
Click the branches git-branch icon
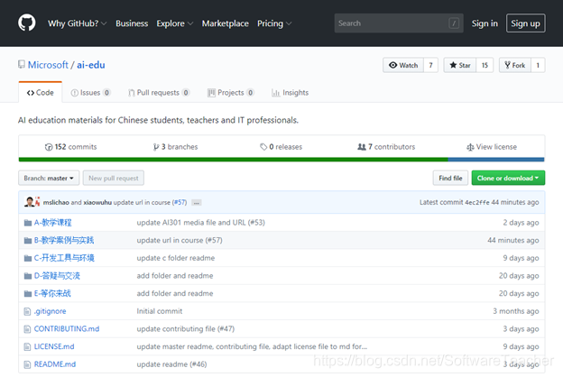point(156,147)
